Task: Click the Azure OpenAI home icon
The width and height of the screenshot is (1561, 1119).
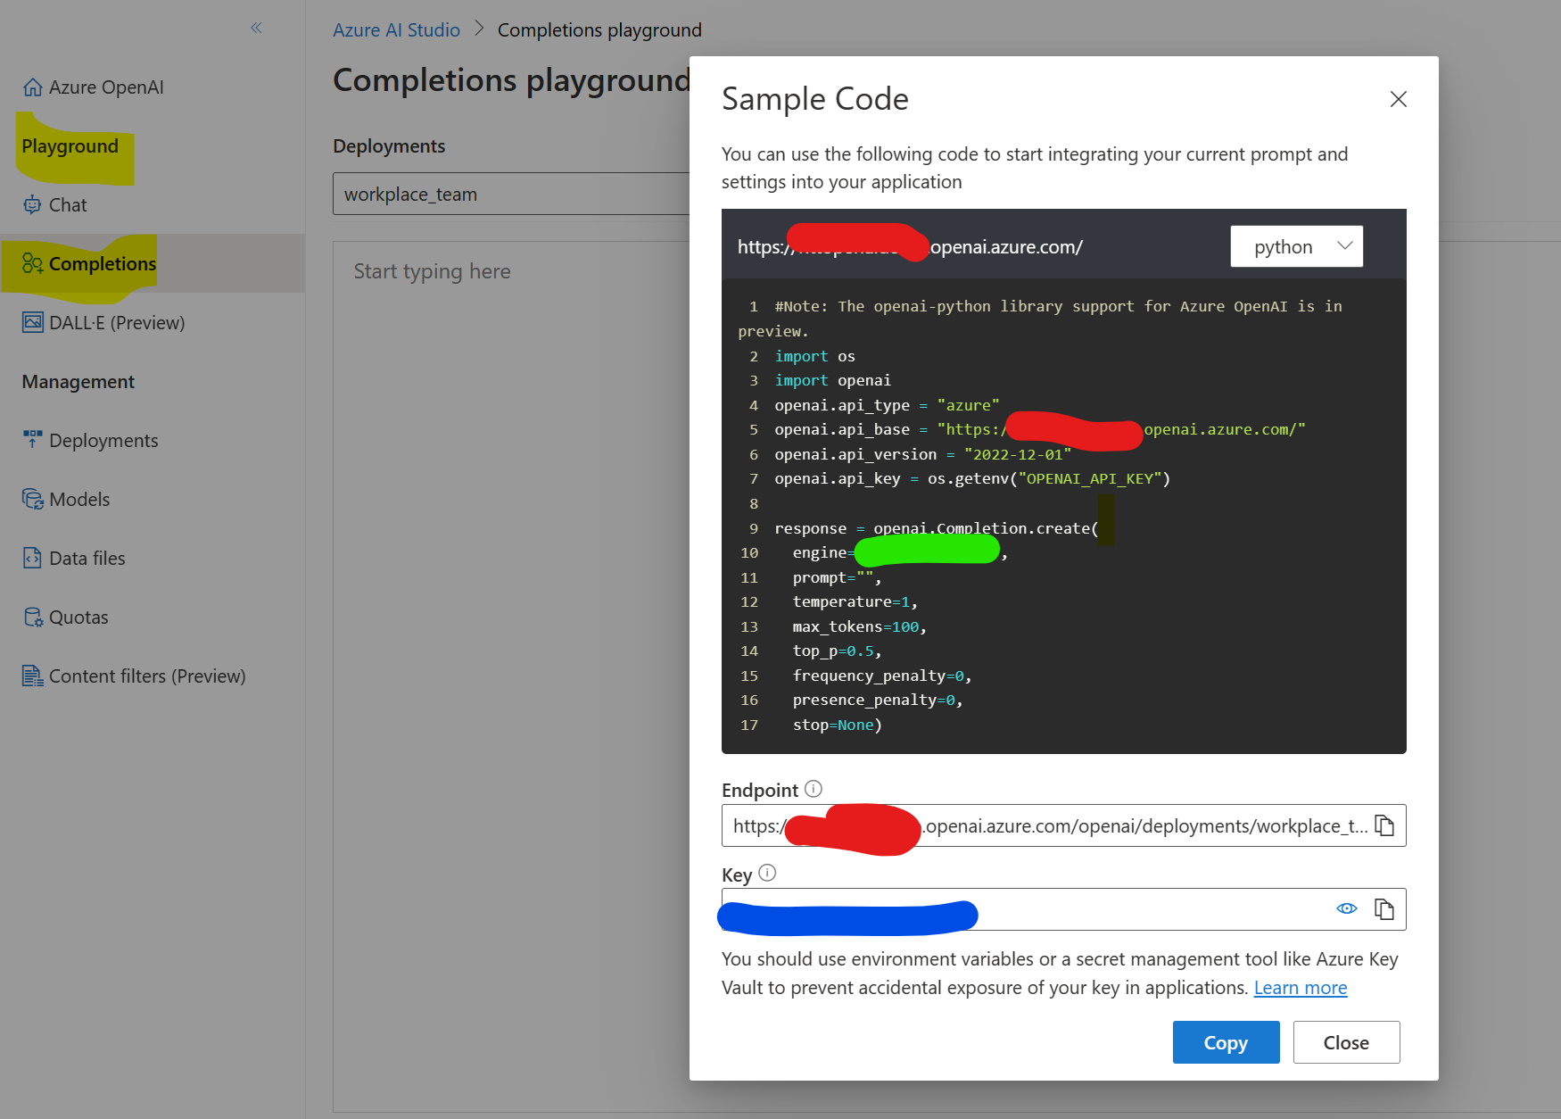Action: (x=33, y=87)
